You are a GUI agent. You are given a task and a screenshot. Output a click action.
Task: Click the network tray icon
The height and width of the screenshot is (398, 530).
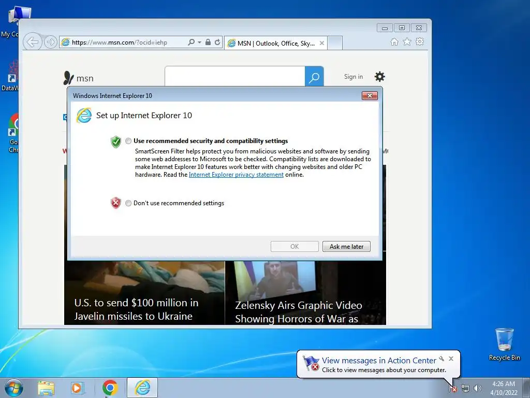(x=465, y=389)
